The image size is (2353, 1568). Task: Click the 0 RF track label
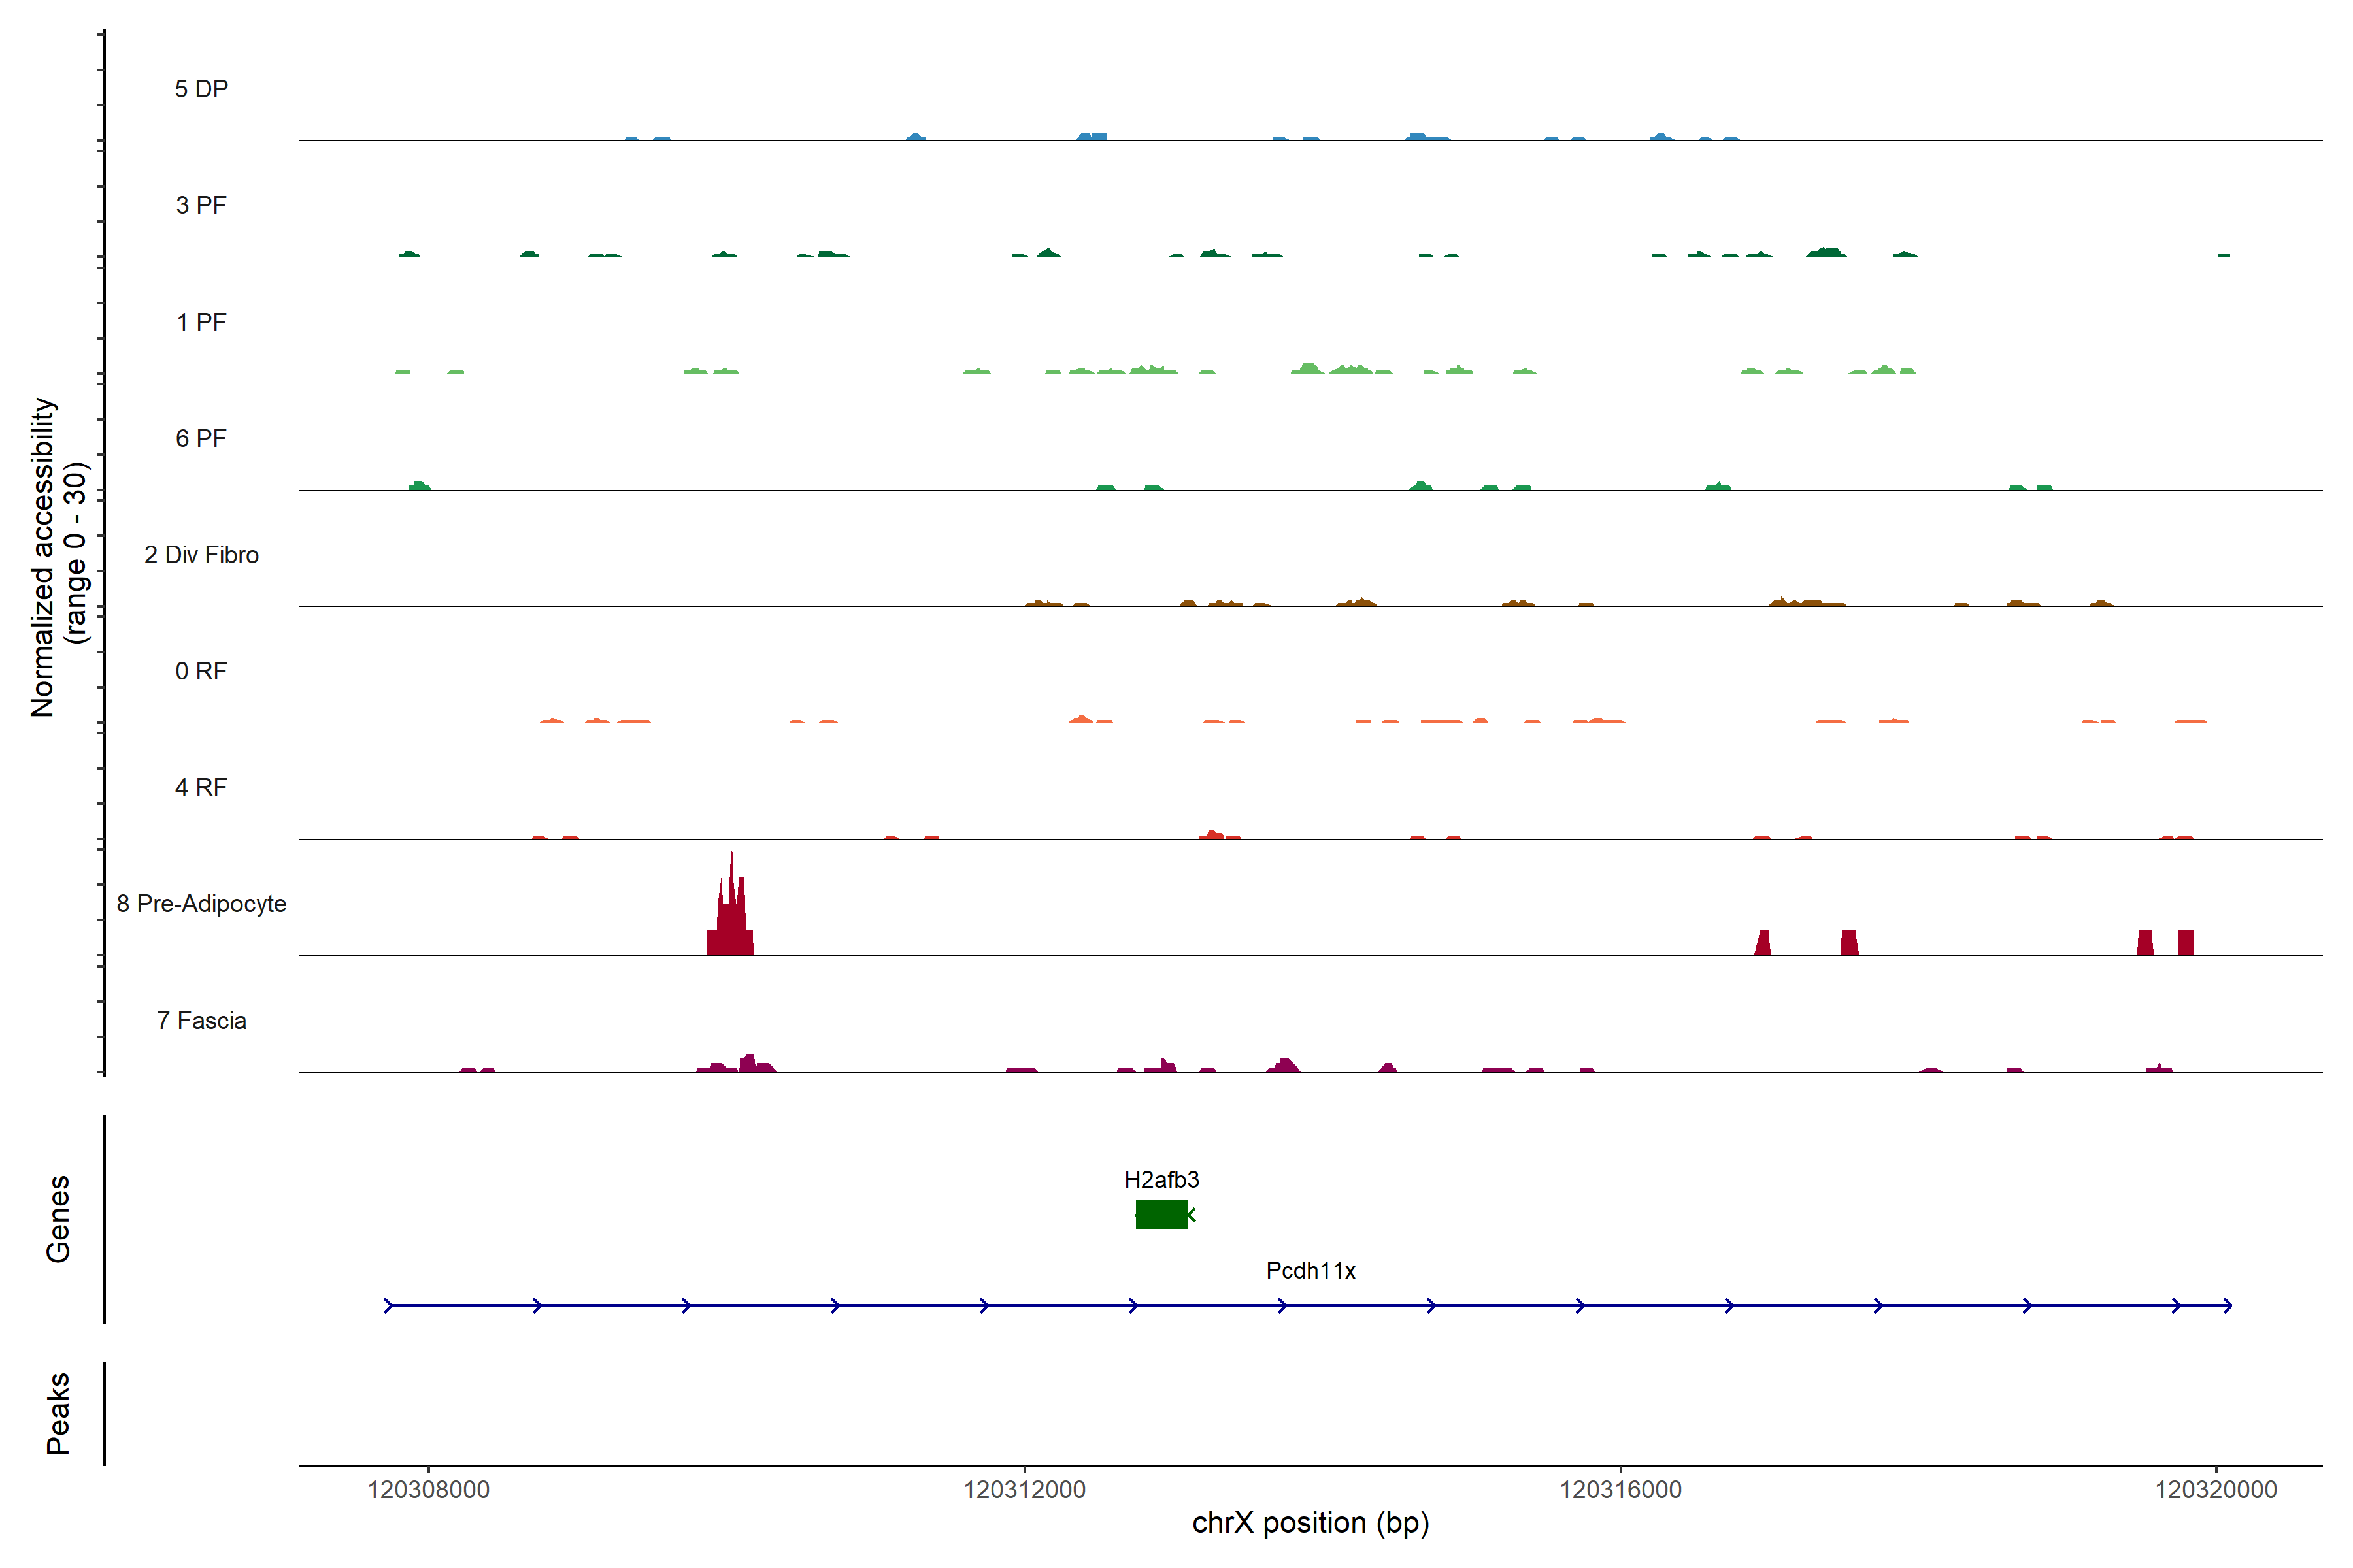[x=201, y=671]
